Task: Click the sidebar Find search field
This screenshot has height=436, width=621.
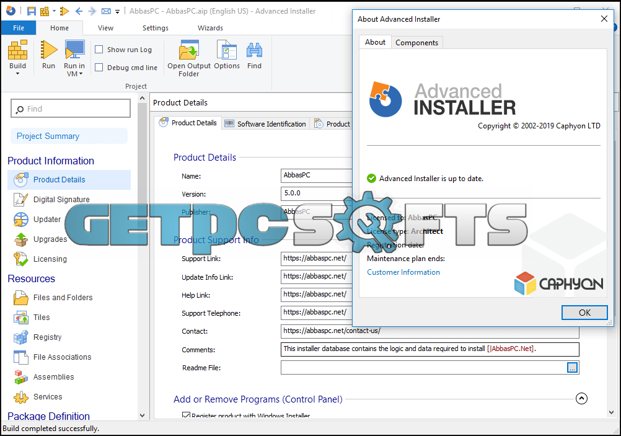Action: tap(71, 109)
